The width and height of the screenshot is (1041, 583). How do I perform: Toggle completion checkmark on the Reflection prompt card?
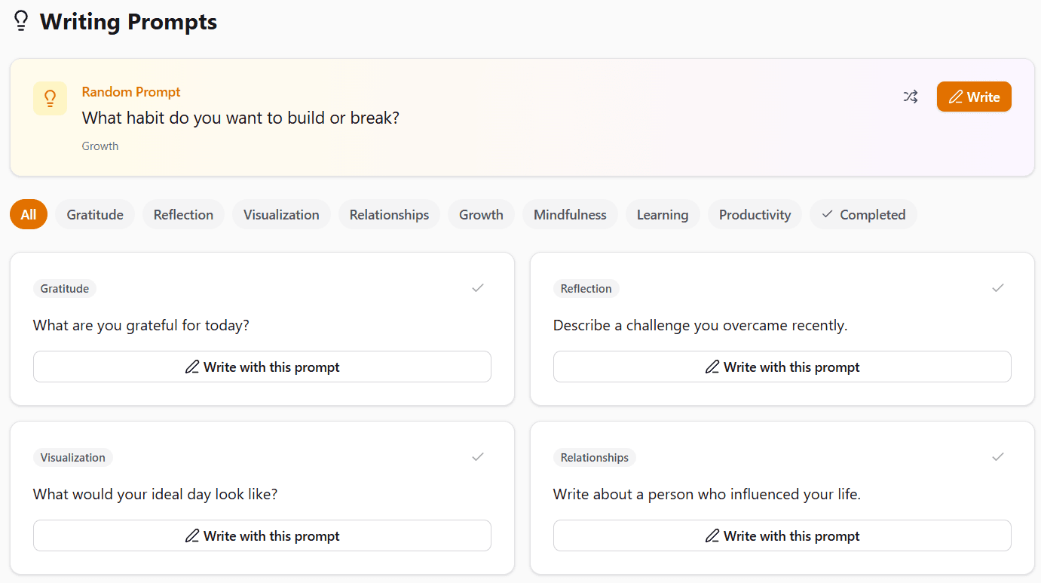tap(998, 288)
